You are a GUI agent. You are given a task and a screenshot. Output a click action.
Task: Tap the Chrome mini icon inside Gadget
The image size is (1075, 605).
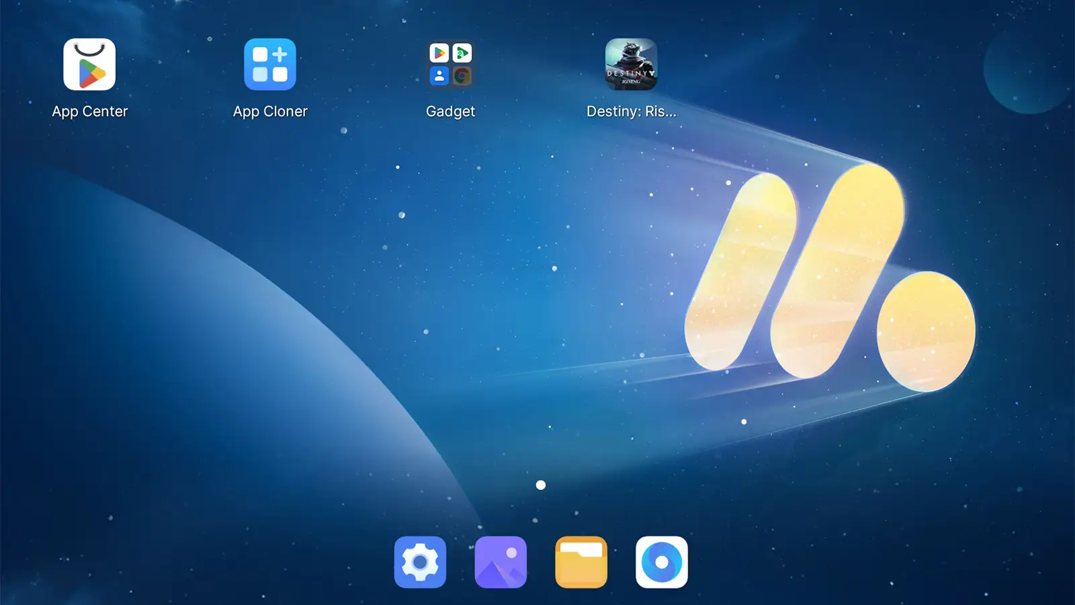pos(462,75)
